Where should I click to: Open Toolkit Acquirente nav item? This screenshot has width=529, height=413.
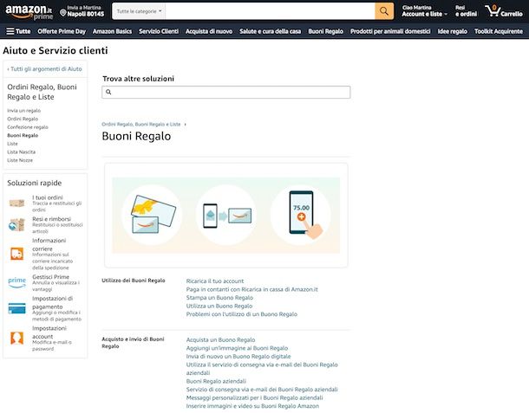499,31
